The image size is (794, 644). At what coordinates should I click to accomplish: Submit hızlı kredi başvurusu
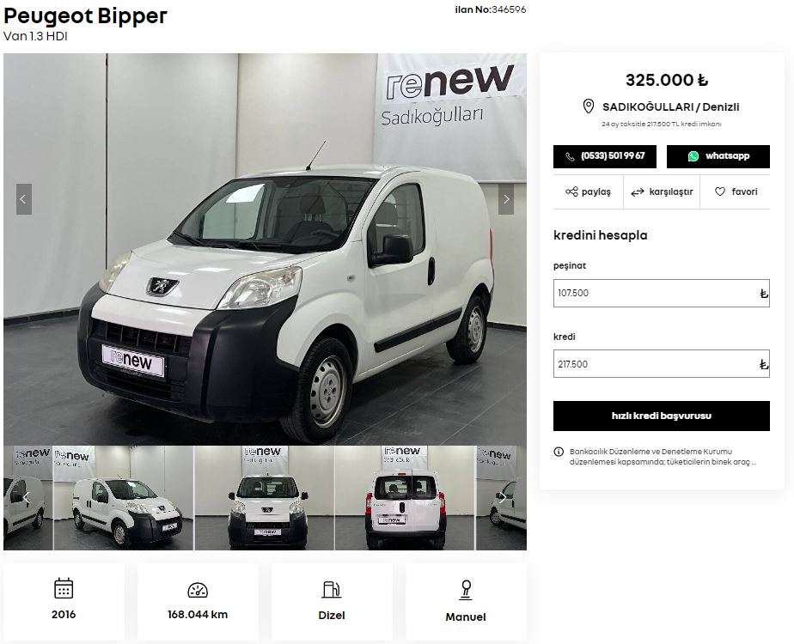pyautogui.click(x=662, y=416)
